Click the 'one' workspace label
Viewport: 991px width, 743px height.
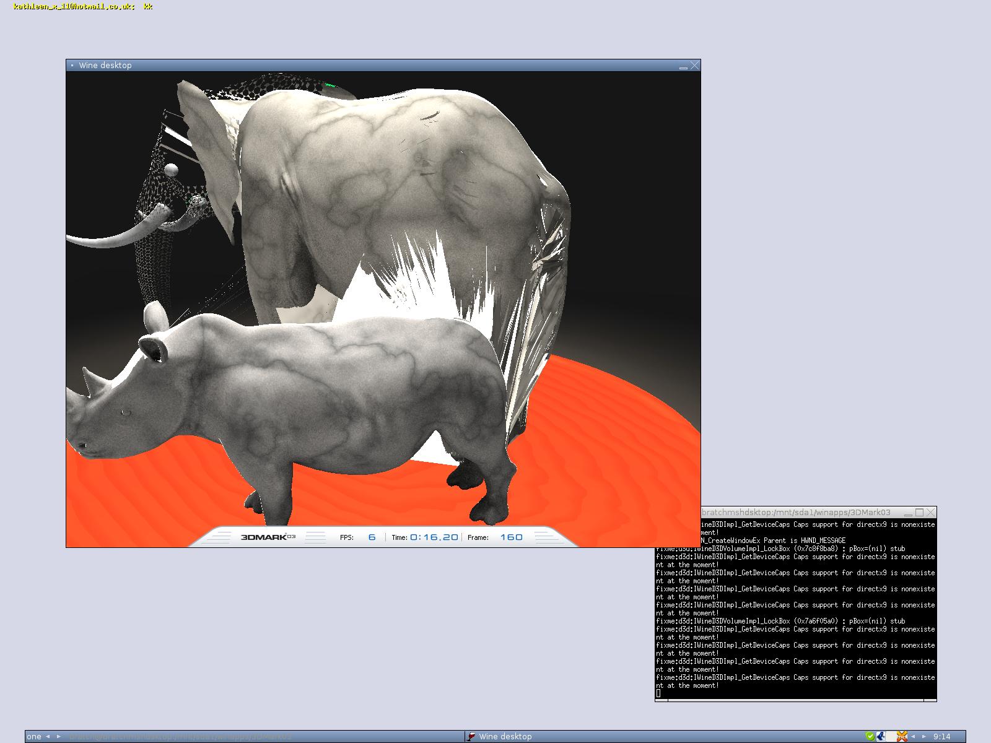coord(34,736)
